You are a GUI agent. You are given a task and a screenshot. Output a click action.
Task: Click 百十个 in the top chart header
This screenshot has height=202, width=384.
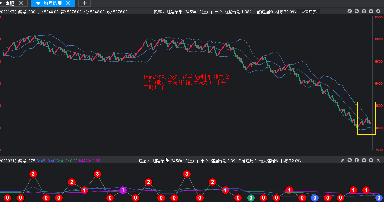pyautogui.click(x=216, y=12)
